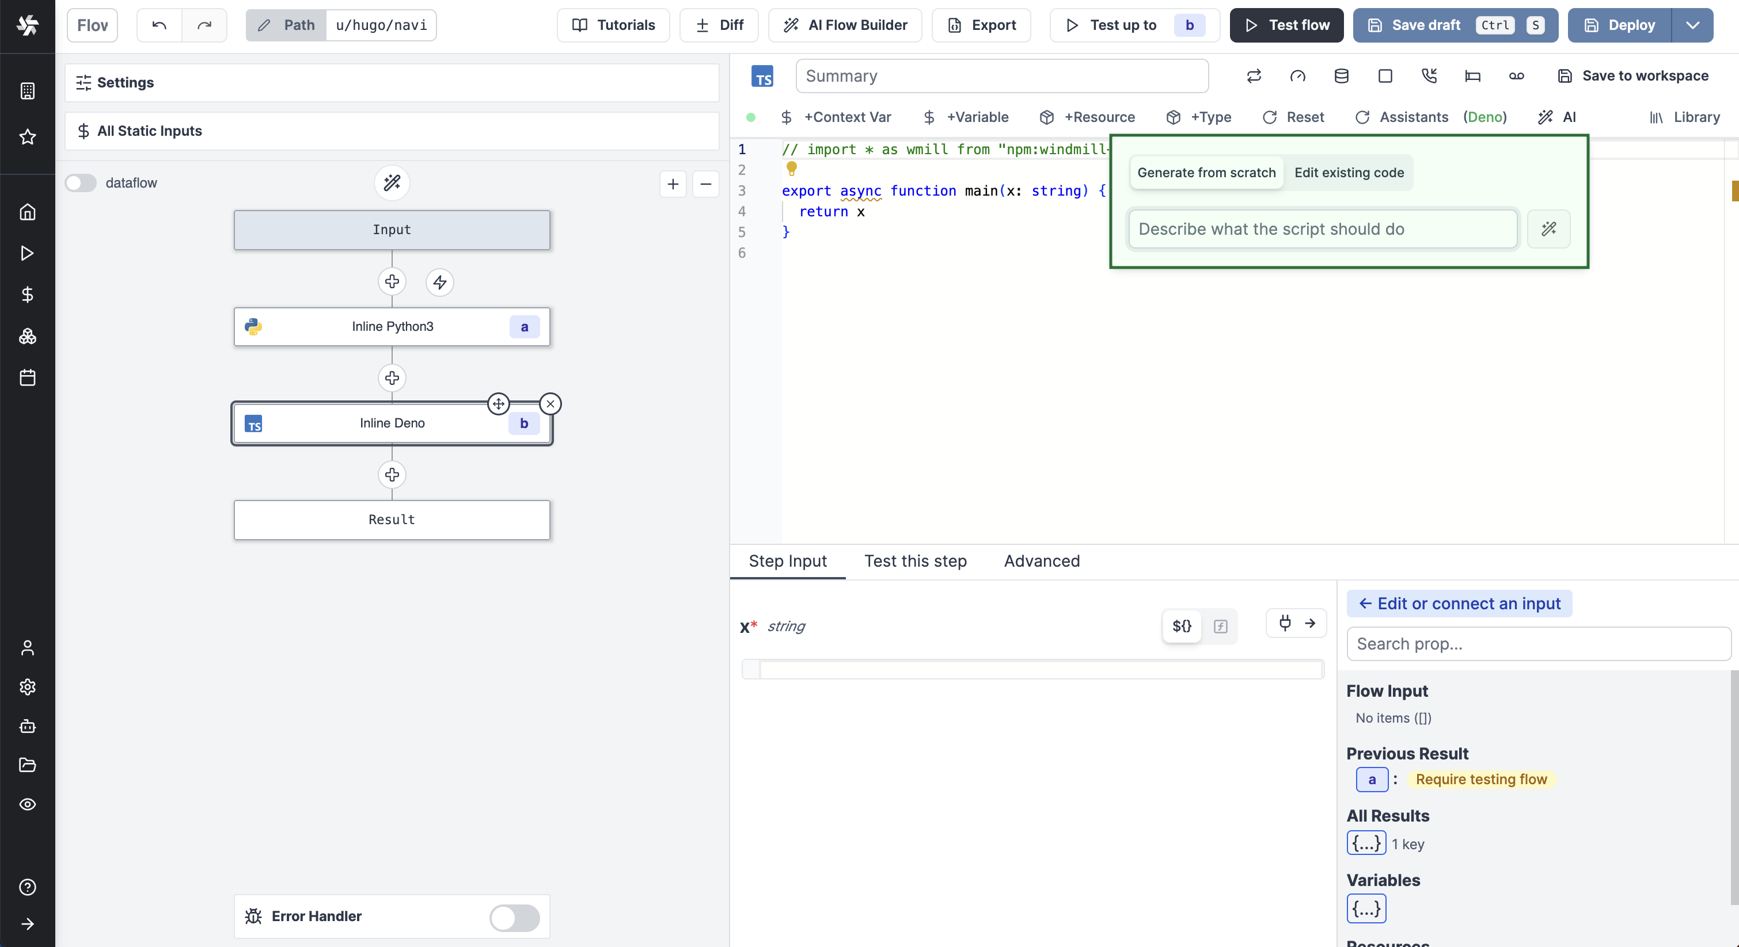Click the magic wand AI icon above Input node

[x=392, y=183]
